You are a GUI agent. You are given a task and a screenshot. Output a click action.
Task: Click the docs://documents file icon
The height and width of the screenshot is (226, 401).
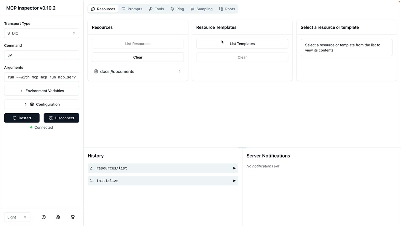click(x=96, y=72)
